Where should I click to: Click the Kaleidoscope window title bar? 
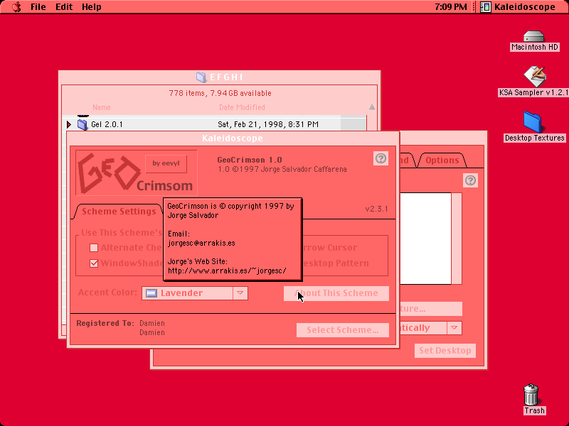click(233, 138)
